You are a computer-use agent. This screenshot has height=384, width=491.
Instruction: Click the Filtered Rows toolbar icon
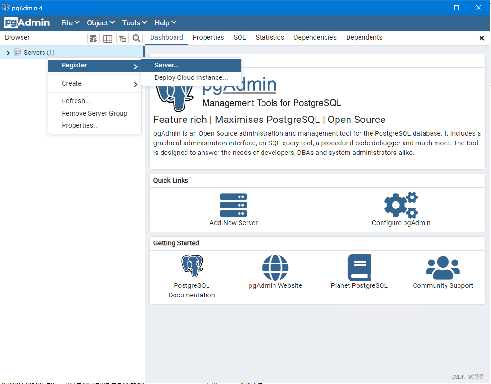[x=122, y=38]
